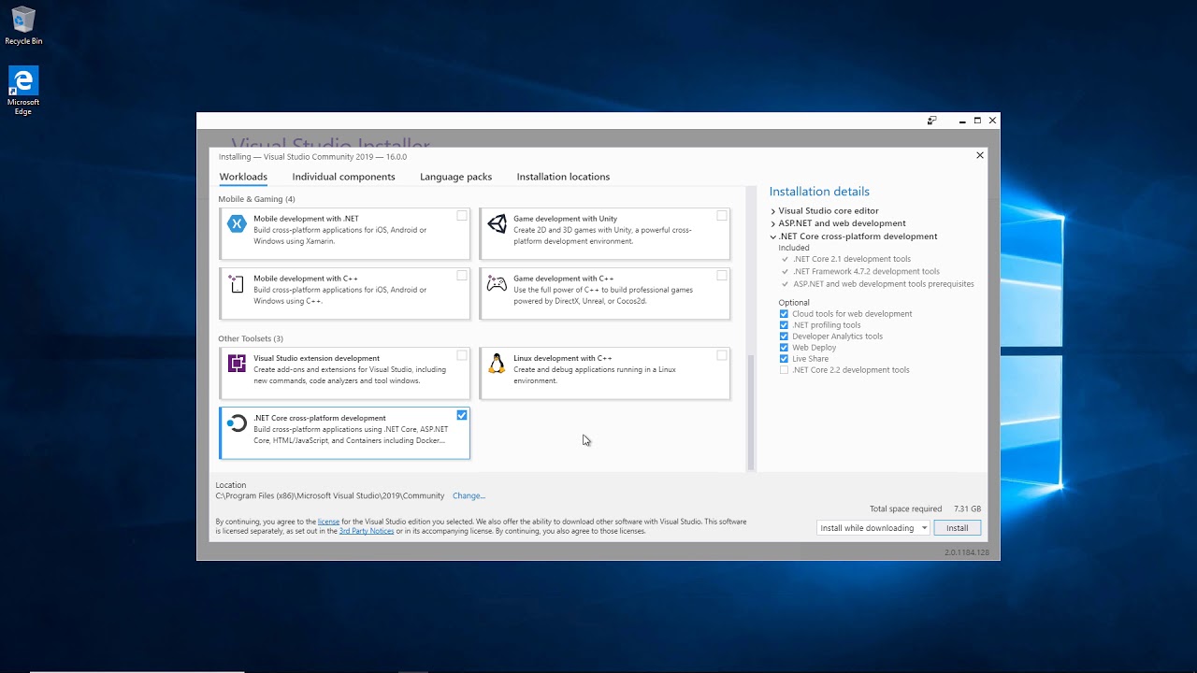Check Game development with C++ workload

(x=722, y=275)
